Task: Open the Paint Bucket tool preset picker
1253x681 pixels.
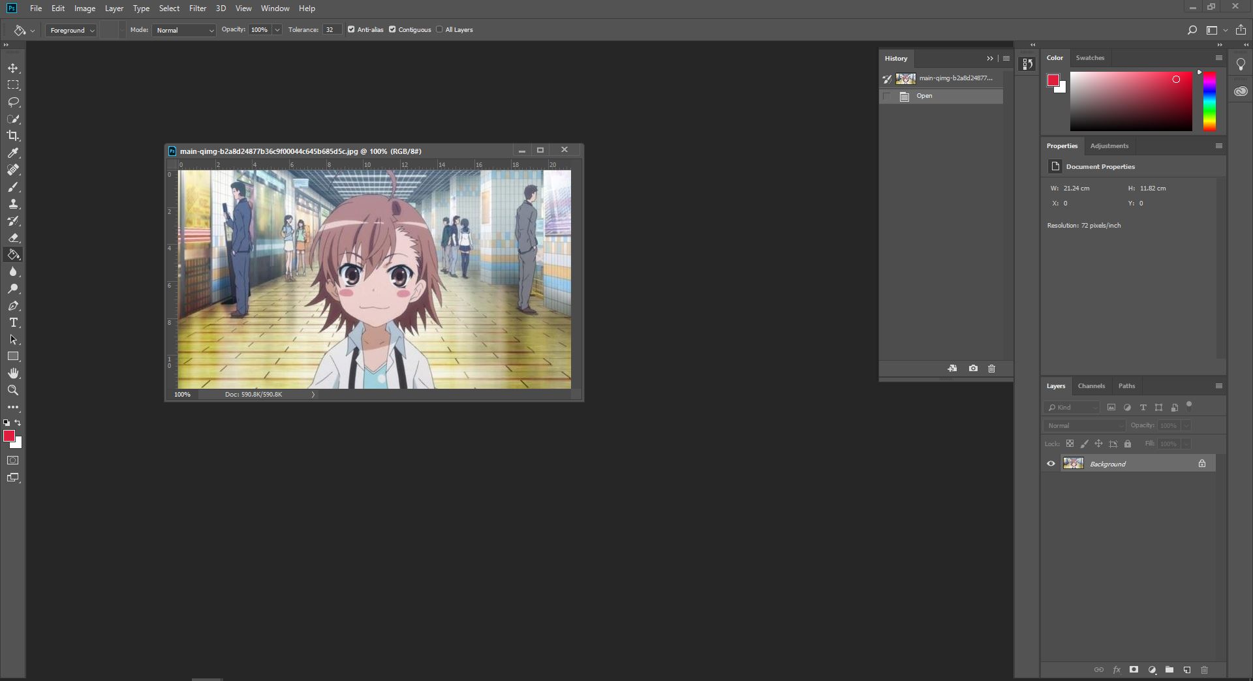Action: [x=24, y=30]
